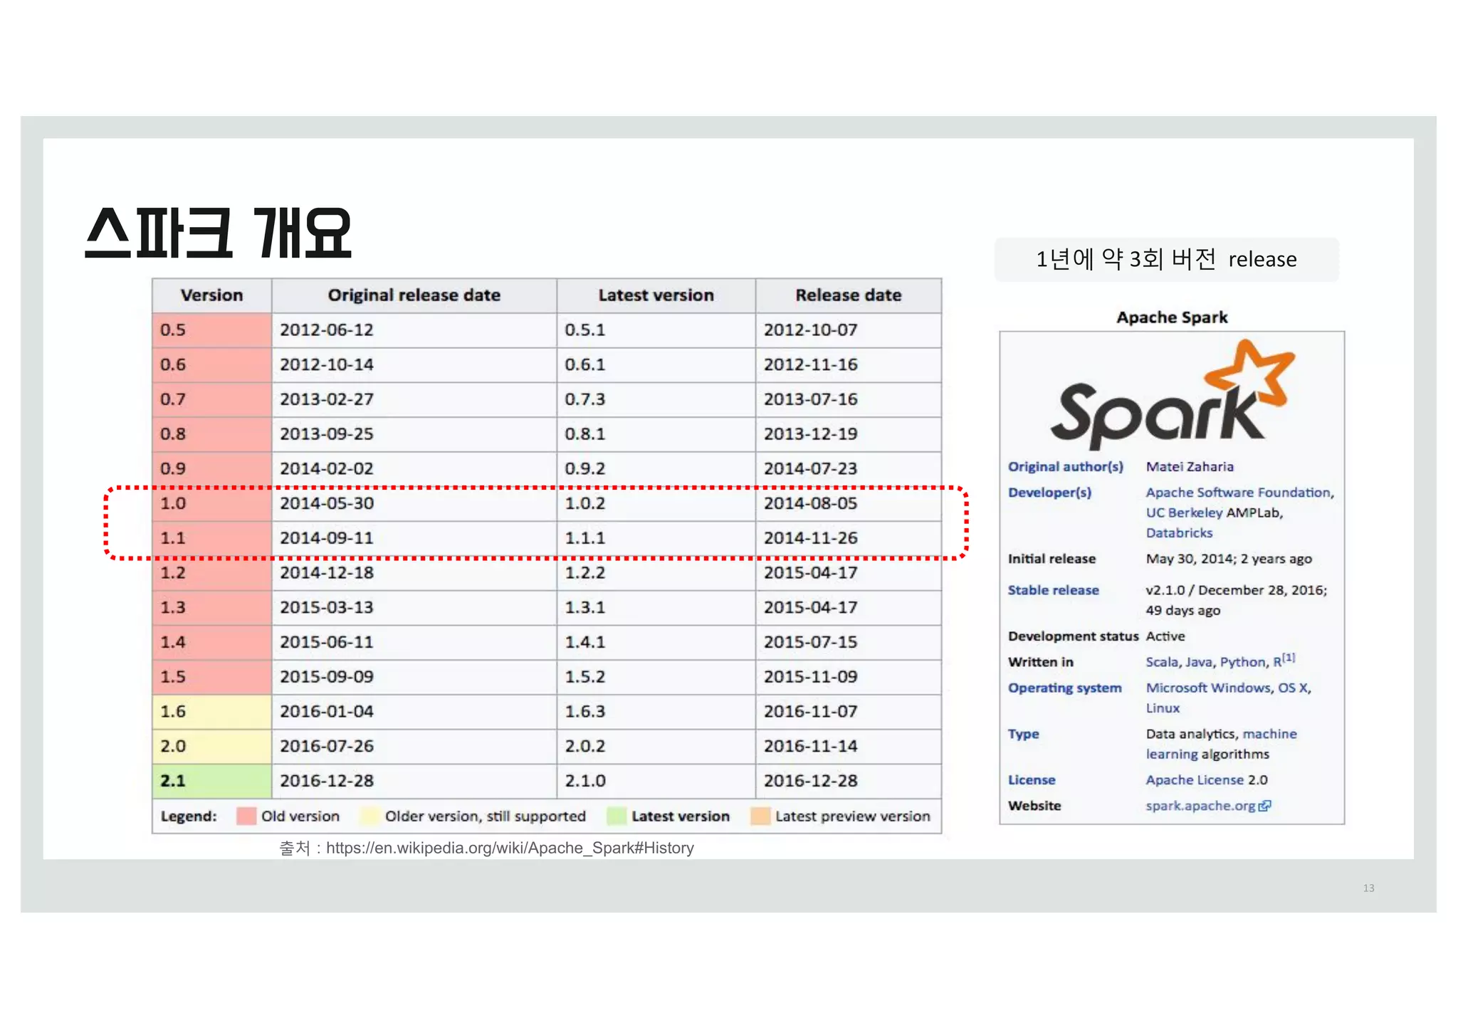Click the date 2014-05-30 cell
The image size is (1458, 1030).
pyautogui.click(x=414, y=504)
